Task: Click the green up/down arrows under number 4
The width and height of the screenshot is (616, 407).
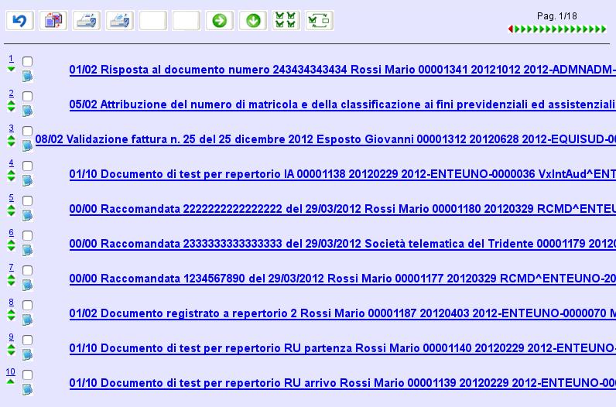Action: [x=11, y=176]
